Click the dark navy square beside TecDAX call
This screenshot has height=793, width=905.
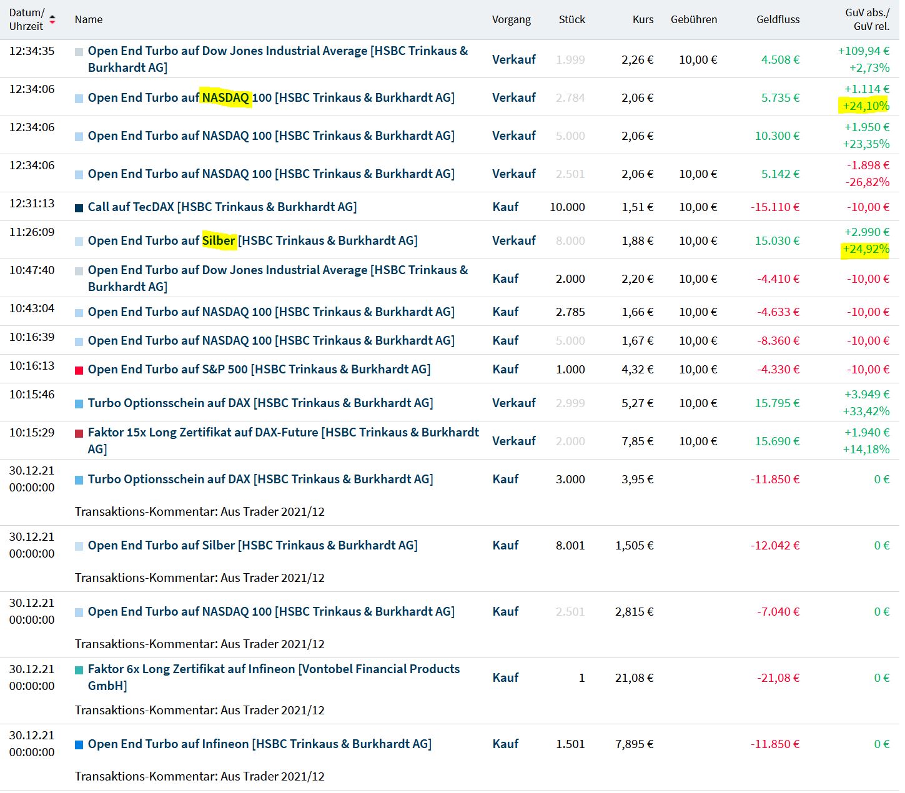click(79, 208)
